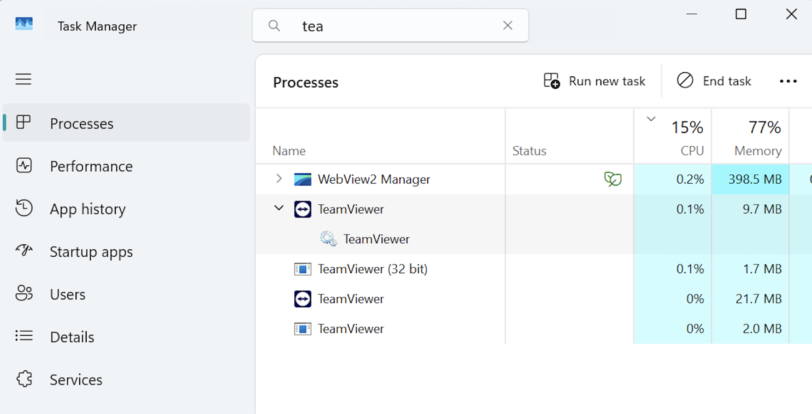
Task: Collapse the expanded TeamViewer process group
Action: [279, 208]
